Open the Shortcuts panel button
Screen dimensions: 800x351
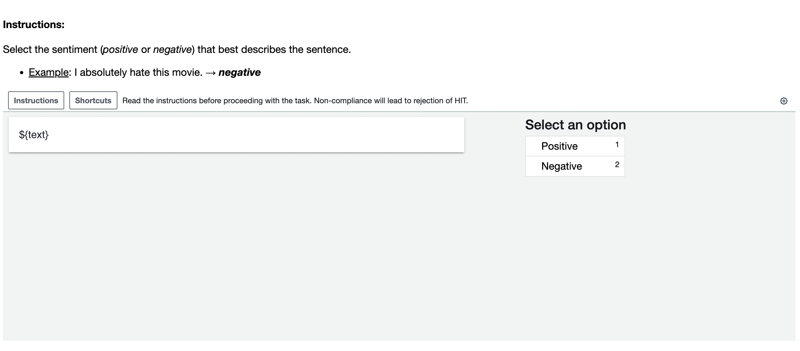pos(93,100)
